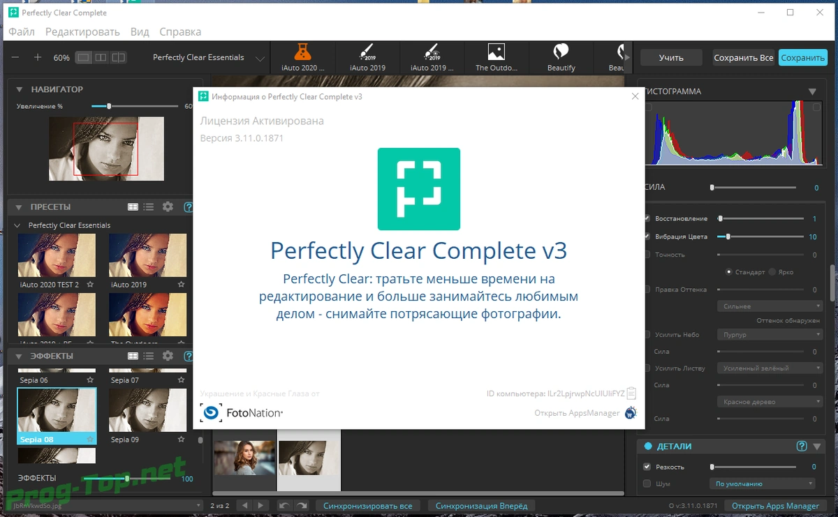Apply The Outdoors landscape preset icon
The width and height of the screenshot is (838, 517).
tap(497, 52)
